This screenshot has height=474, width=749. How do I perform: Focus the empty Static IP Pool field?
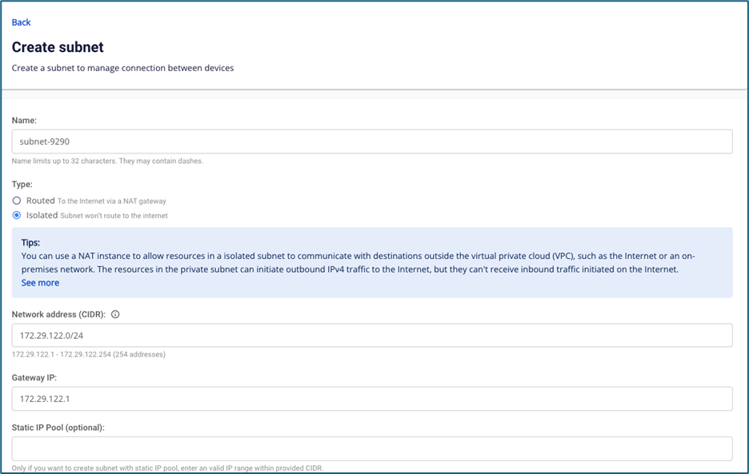coord(372,448)
